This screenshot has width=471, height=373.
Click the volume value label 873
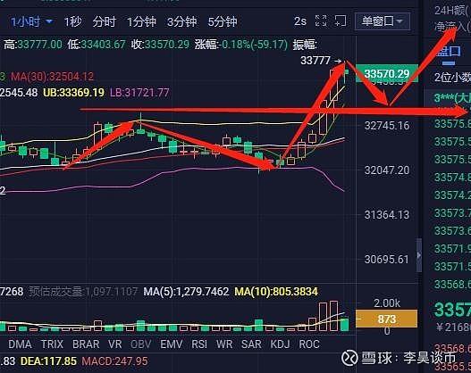pyautogui.click(x=386, y=319)
